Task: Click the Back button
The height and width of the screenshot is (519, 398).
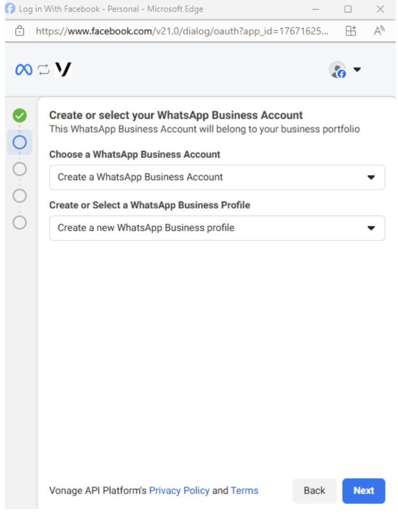Action: point(314,491)
